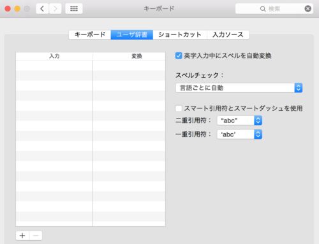Click the magnifier icon in the search field
The height and width of the screenshot is (244, 319).
tap(263, 9)
